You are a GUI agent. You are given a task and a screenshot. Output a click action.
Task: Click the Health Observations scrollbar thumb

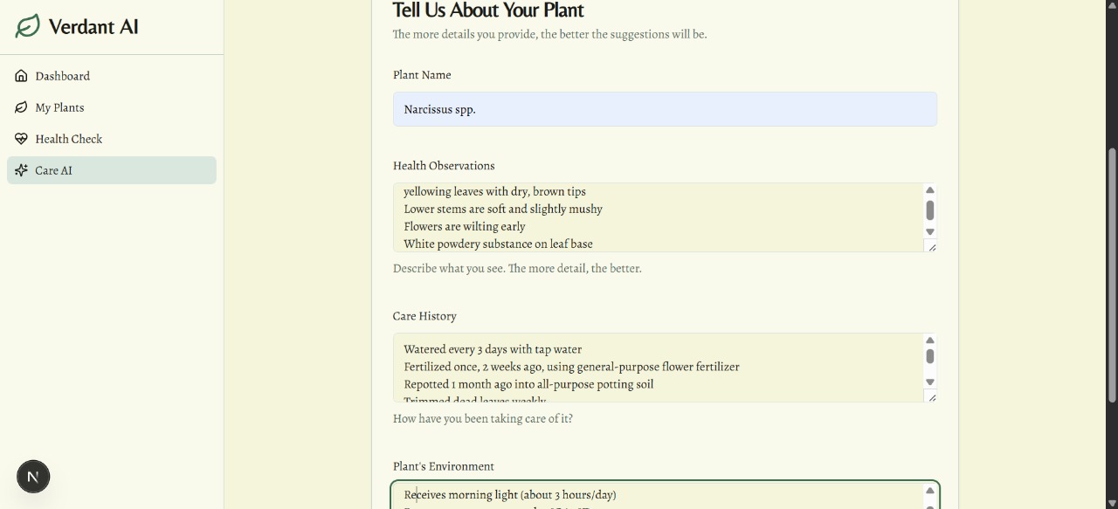[930, 210]
